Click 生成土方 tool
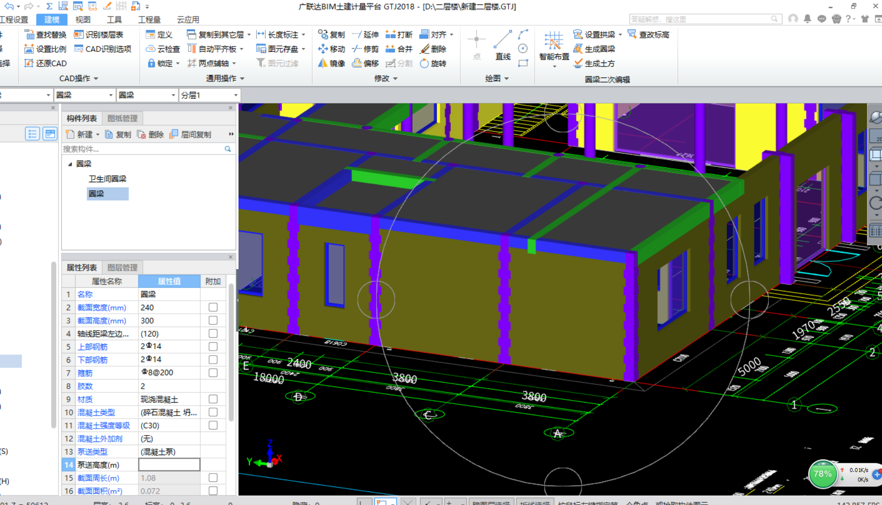 pos(594,63)
